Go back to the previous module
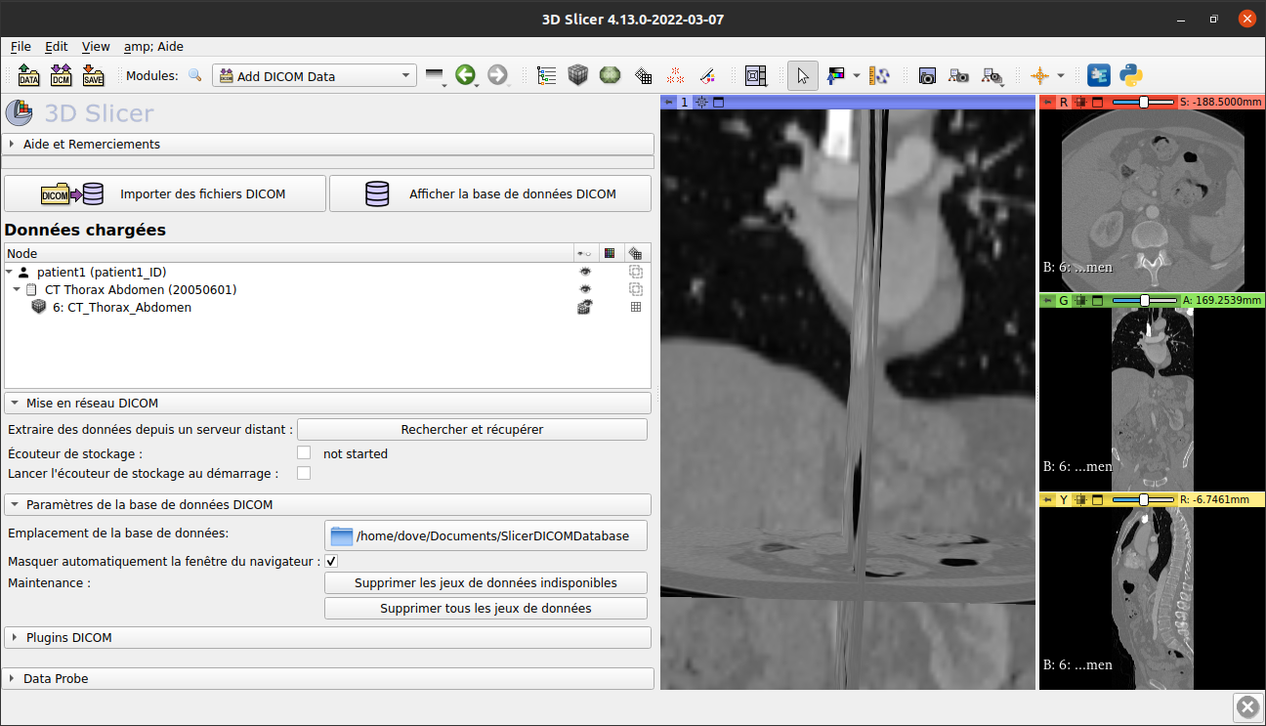 point(466,74)
